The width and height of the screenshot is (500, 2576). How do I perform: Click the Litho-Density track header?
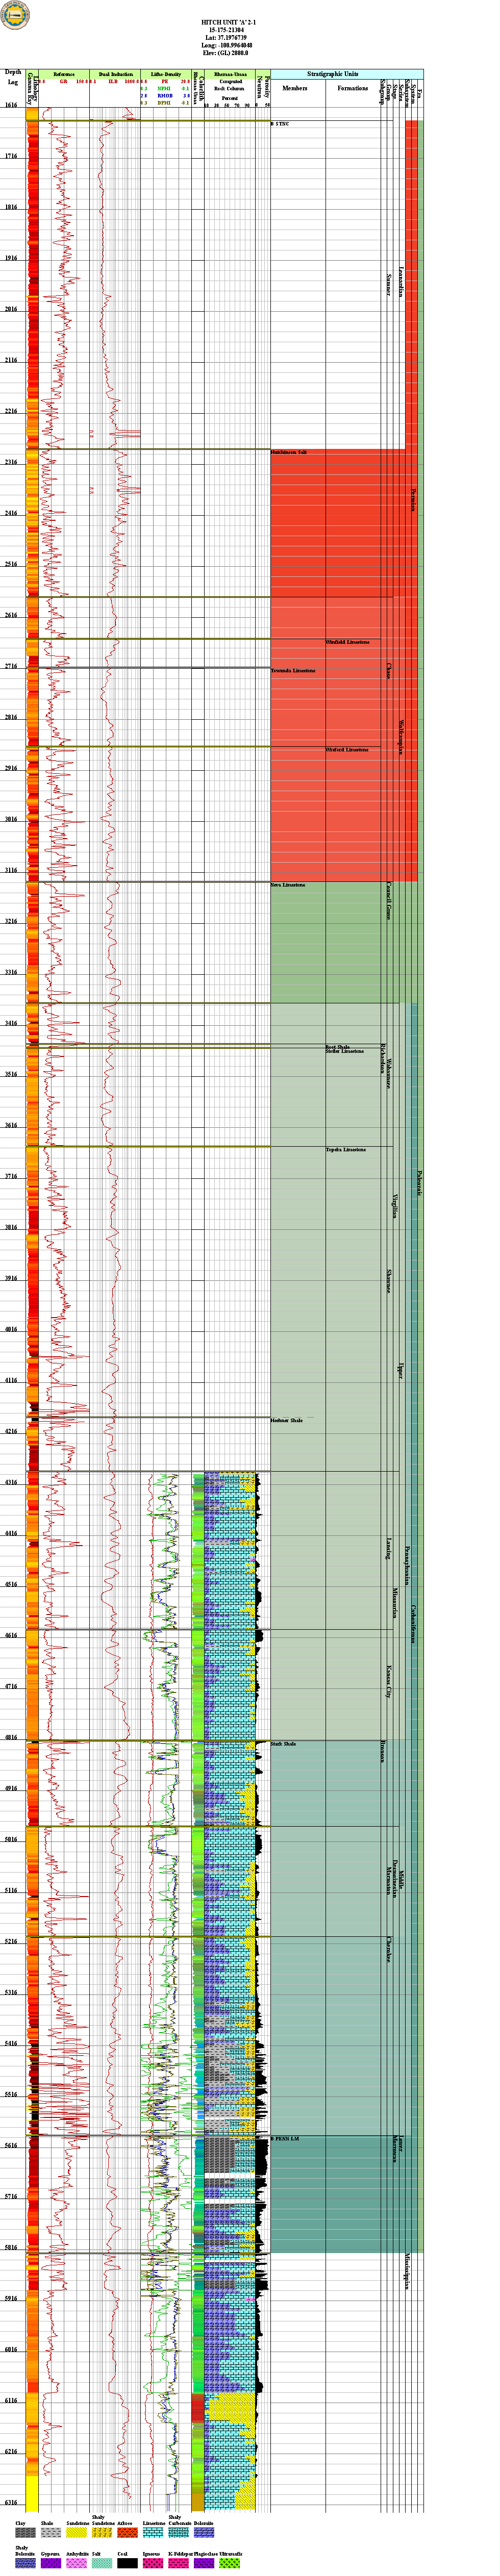click(166, 75)
